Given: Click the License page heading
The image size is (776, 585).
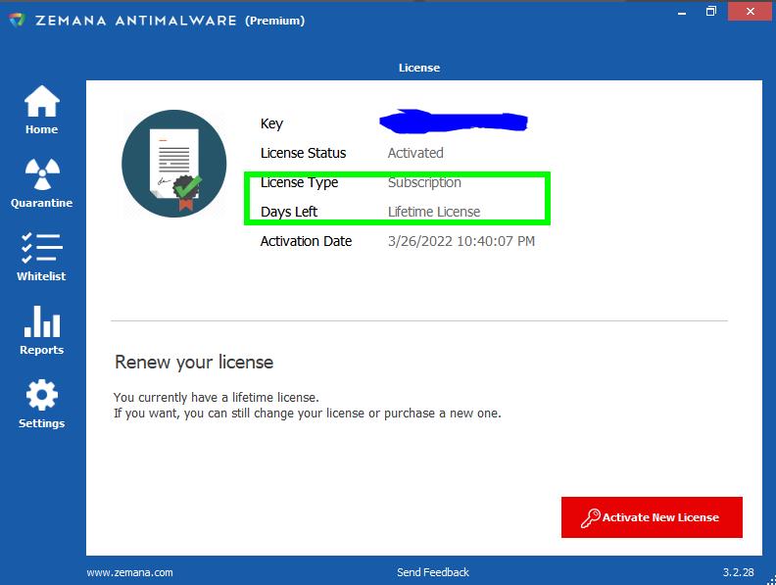Looking at the screenshot, I should (419, 68).
